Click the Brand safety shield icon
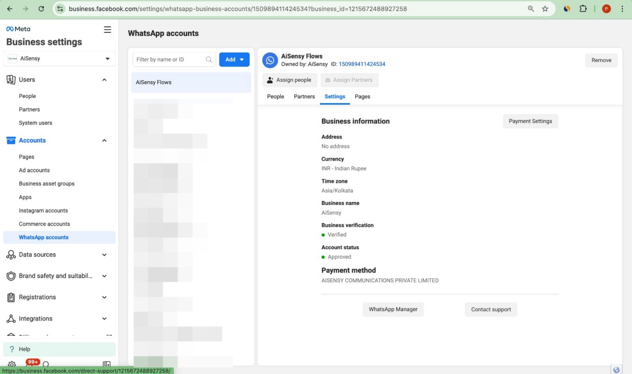Viewport: 632px width, 374px height. coord(11,276)
